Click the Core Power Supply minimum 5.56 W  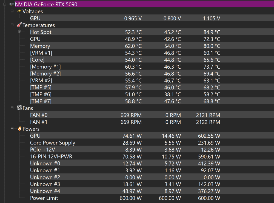click(173, 143)
